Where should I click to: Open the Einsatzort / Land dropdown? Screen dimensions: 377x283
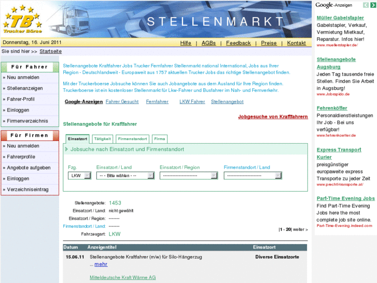(125, 176)
